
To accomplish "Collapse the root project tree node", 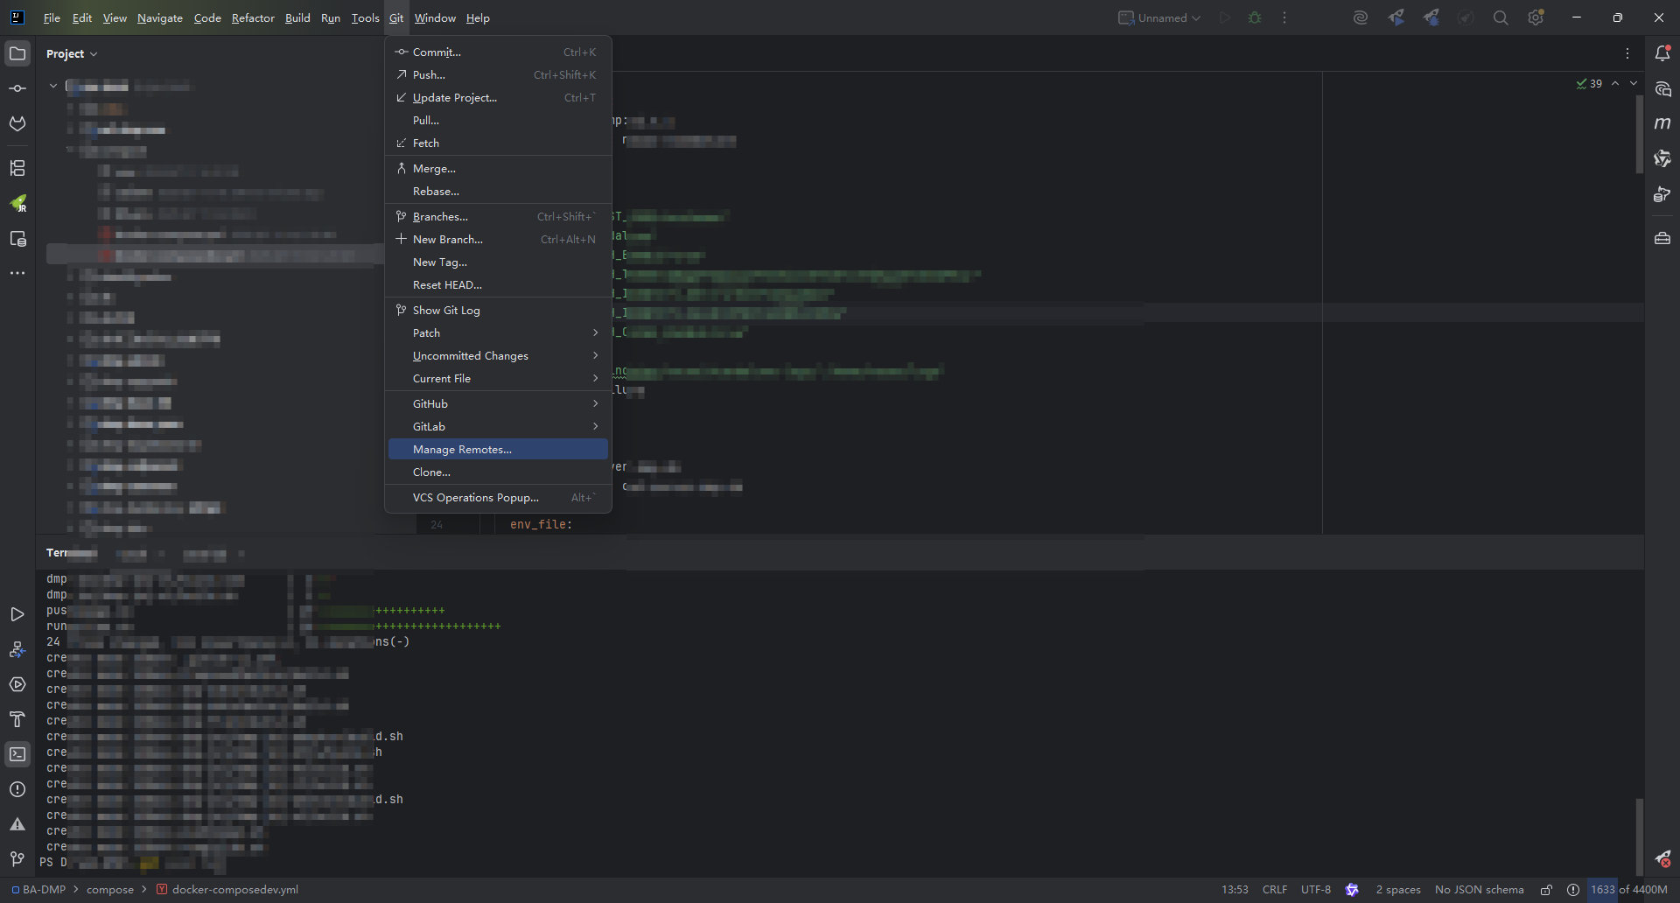I will (x=53, y=86).
